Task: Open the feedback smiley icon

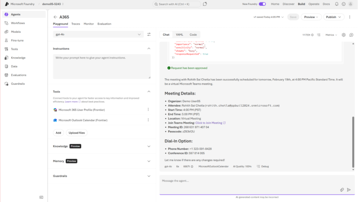Action: (343, 4)
